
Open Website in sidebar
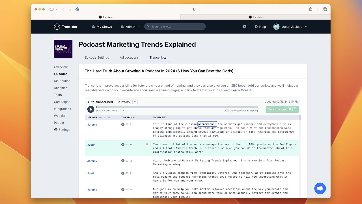60,116
